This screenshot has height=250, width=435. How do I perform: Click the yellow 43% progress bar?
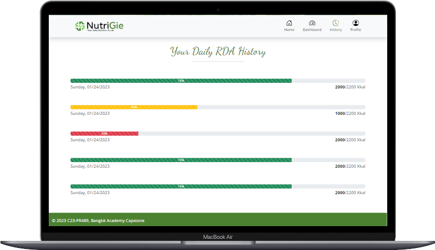[x=134, y=107]
